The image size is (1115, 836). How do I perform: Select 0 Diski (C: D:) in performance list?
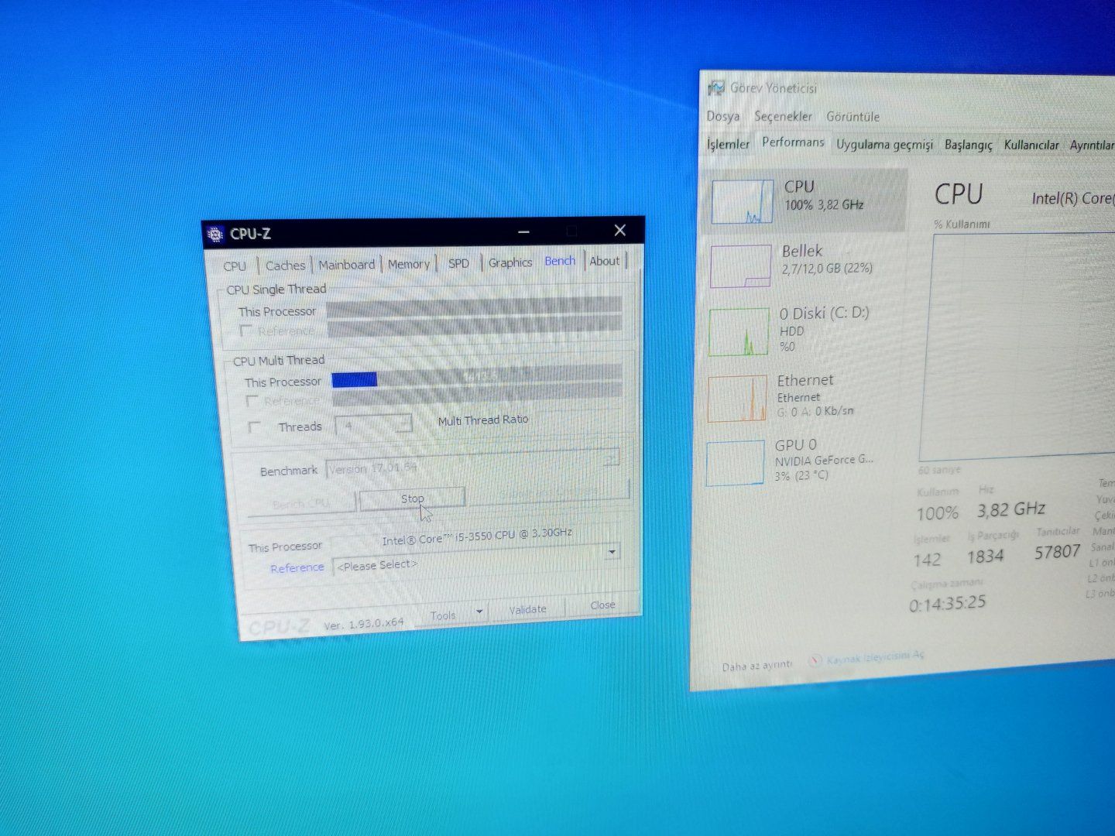pos(805,332)
